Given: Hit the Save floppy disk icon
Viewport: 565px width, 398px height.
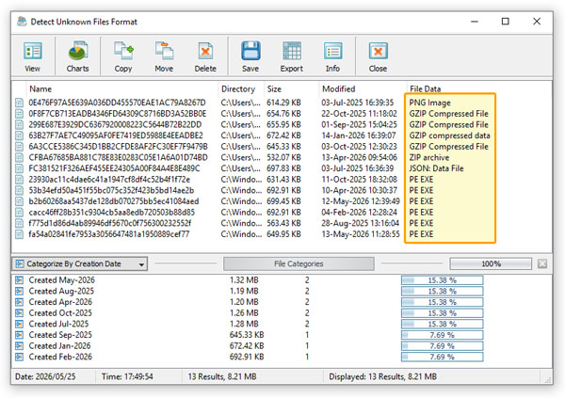Looking at the screenshot, I should pos(250,51).
